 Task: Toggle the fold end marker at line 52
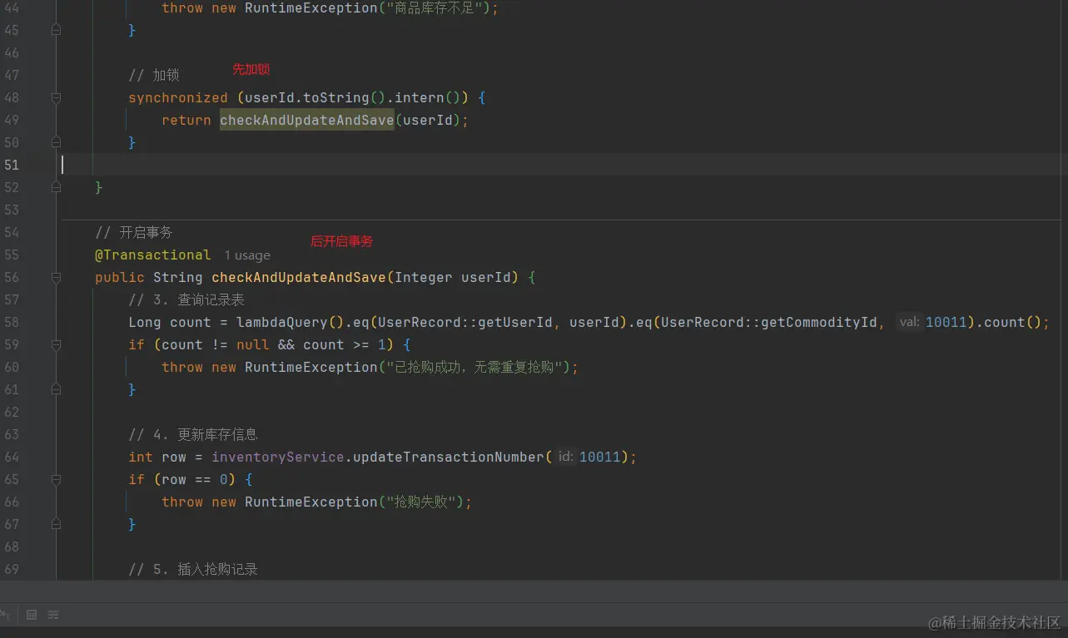point(56,187)
